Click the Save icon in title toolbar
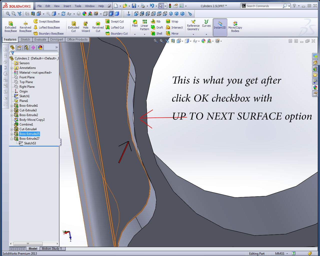 [134, 6]
